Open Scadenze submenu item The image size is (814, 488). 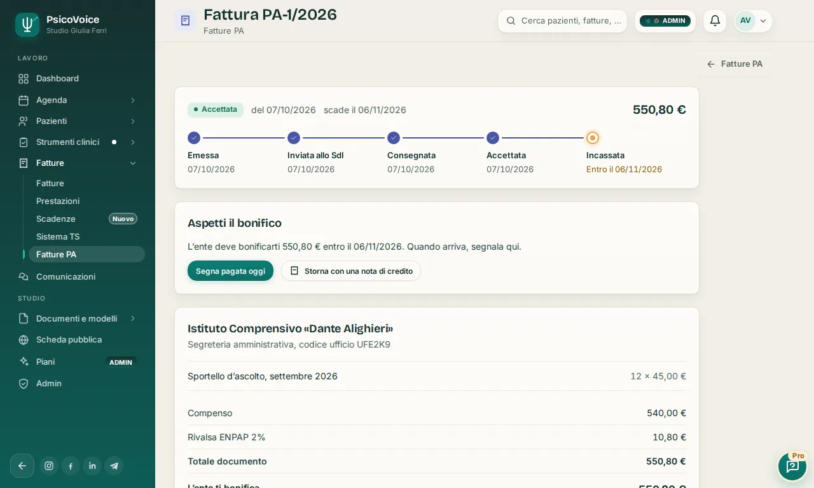(86, 219)
